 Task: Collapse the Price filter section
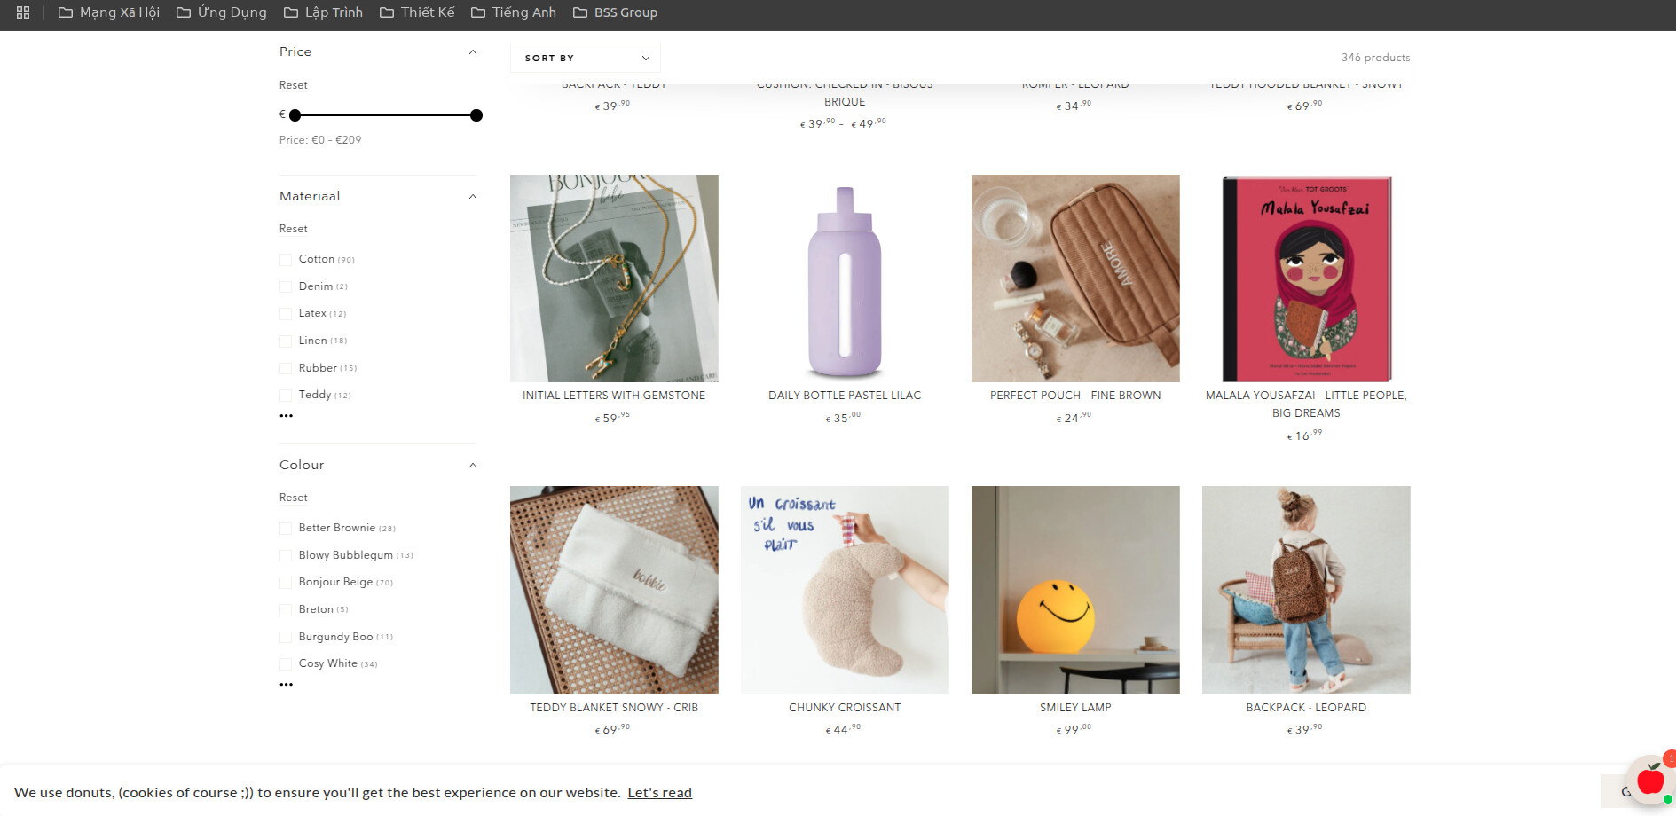coord(473,52)
